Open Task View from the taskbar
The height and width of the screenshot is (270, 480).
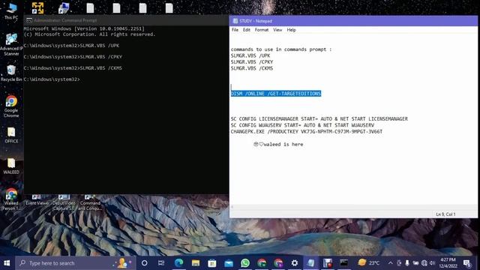(161, 263)
